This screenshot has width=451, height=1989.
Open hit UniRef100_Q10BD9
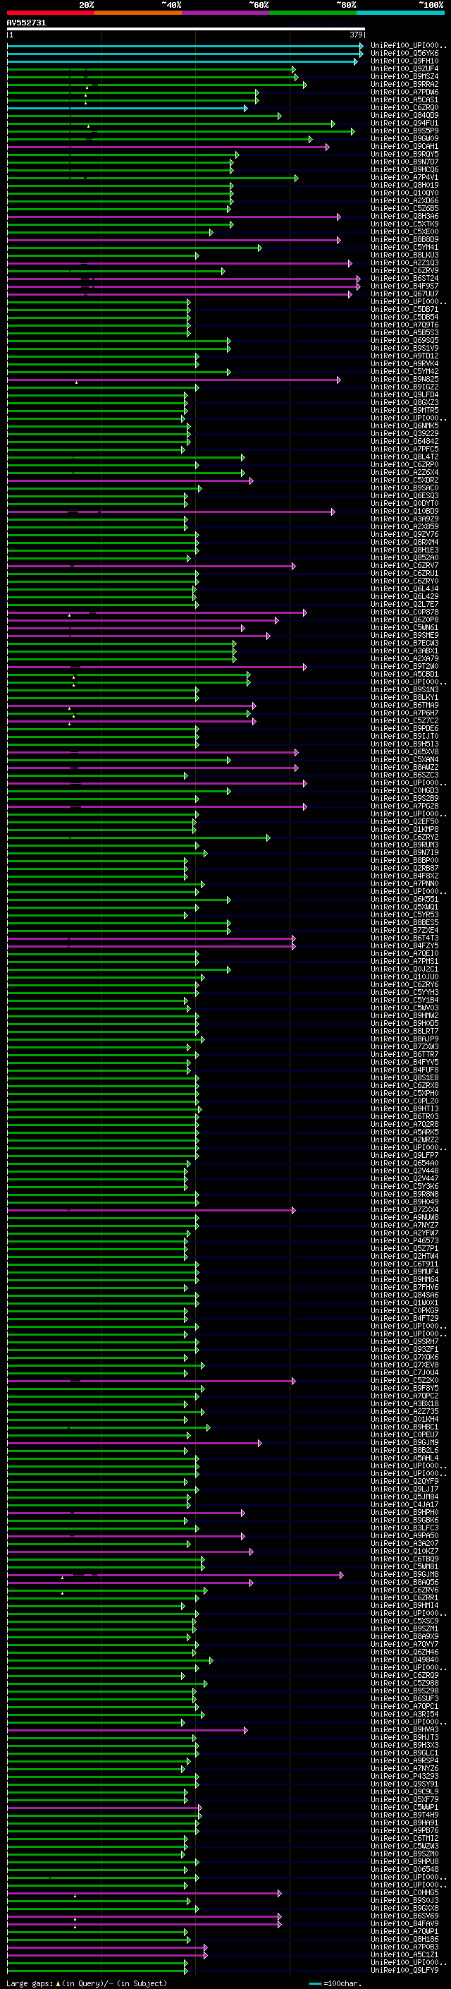[404, 511]
